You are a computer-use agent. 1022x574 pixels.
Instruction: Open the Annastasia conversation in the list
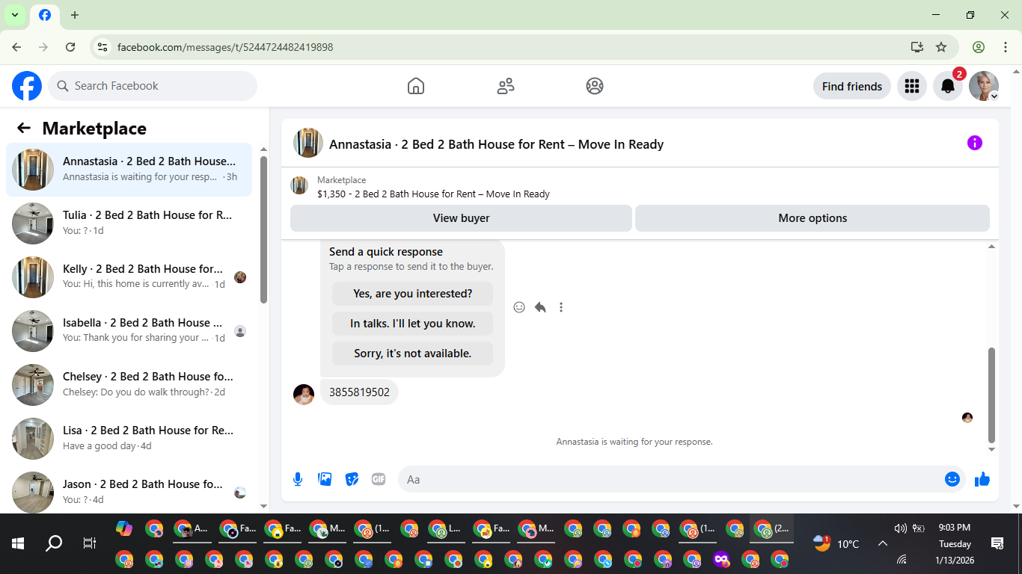[x=129, y=170]
